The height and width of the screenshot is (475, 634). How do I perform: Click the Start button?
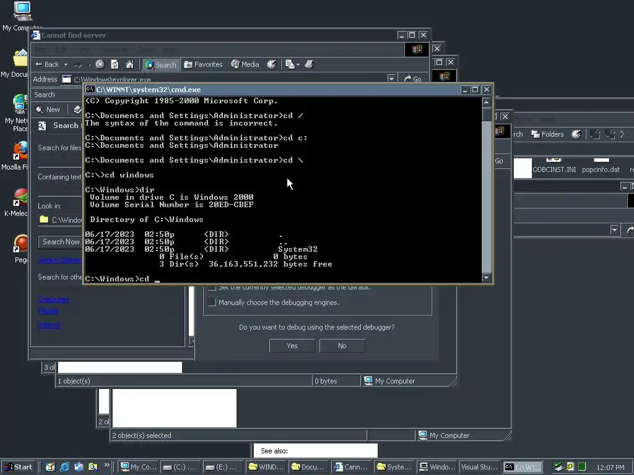(x=18, y=467)
